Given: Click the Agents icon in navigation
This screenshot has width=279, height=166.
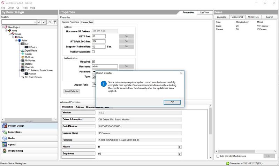Looking at the screenshot, I should point(5,144).
